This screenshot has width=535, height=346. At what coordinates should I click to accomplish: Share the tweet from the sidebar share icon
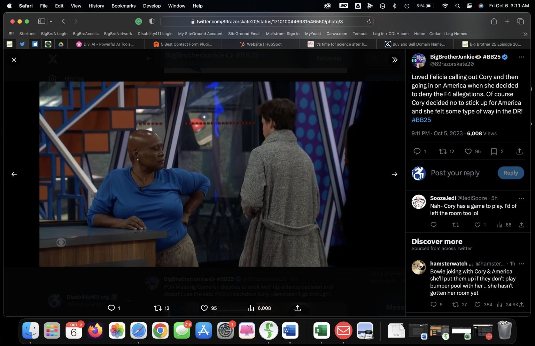(519, 152)
